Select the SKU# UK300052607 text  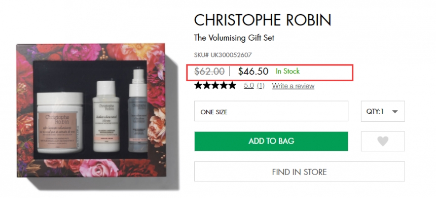pos(223,55)
